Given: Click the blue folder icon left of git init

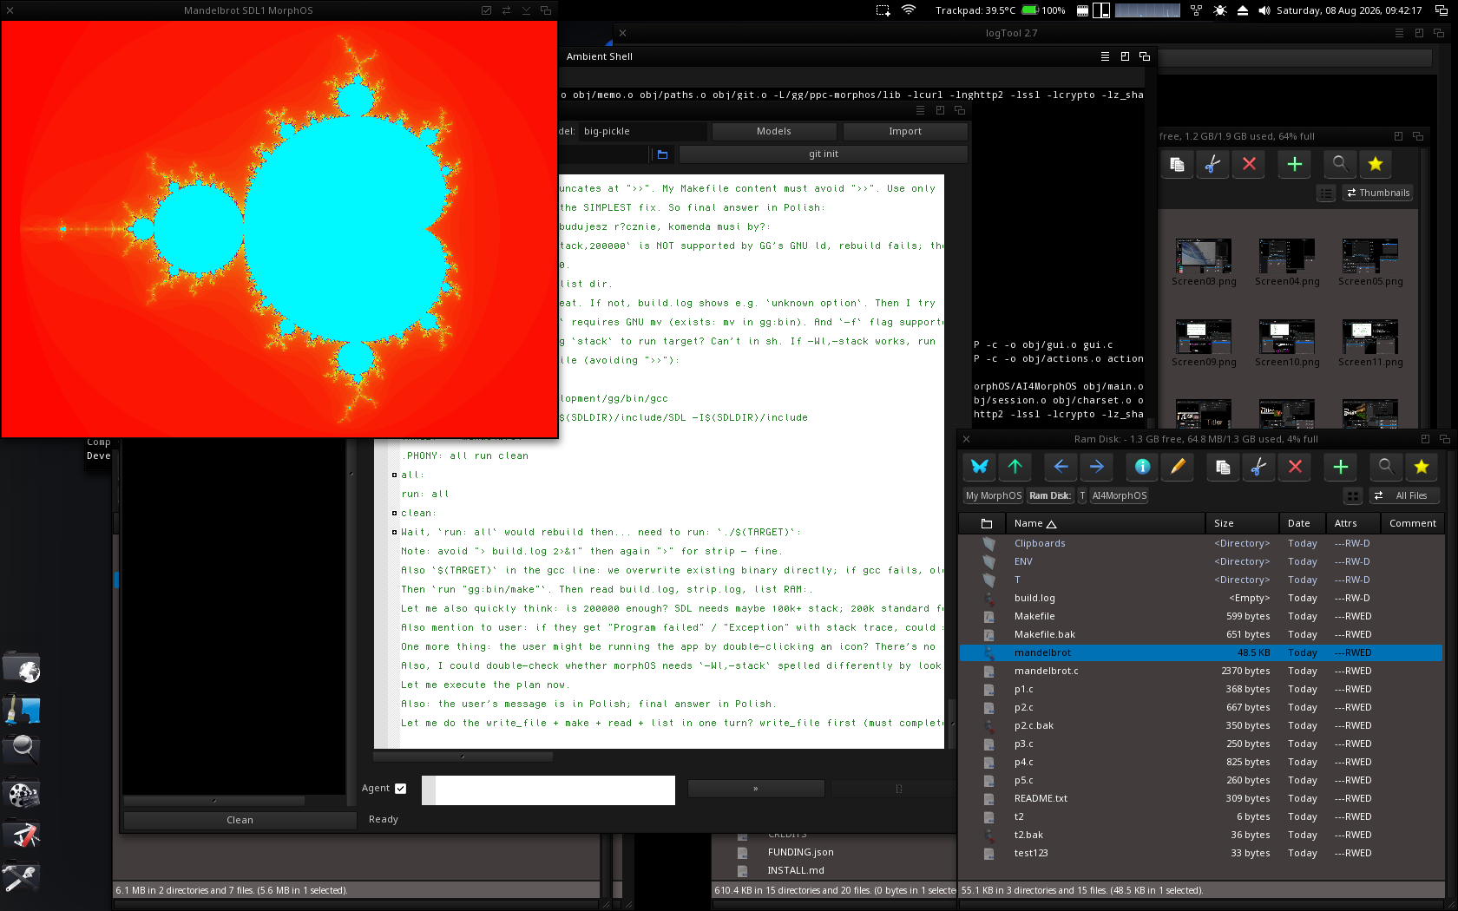Looking at the screenshot, I should click(x=662, y=154).
